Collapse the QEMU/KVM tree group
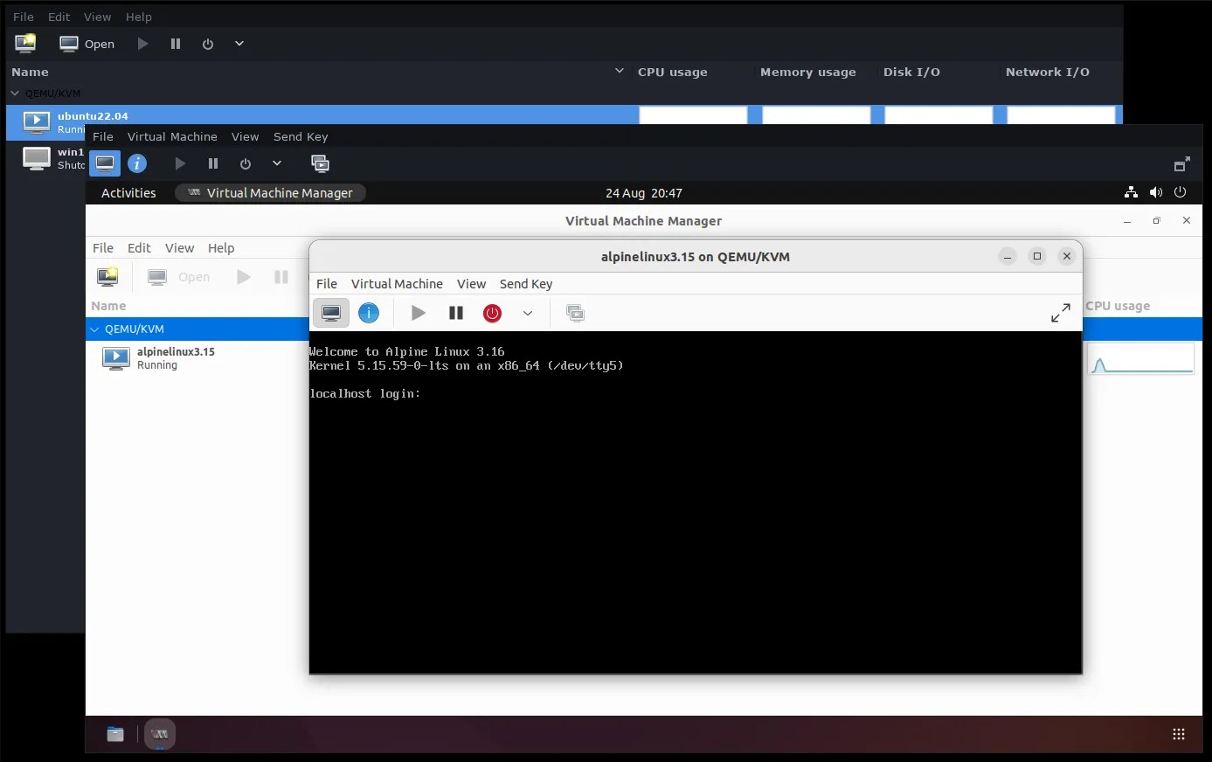 click(94, 329)
